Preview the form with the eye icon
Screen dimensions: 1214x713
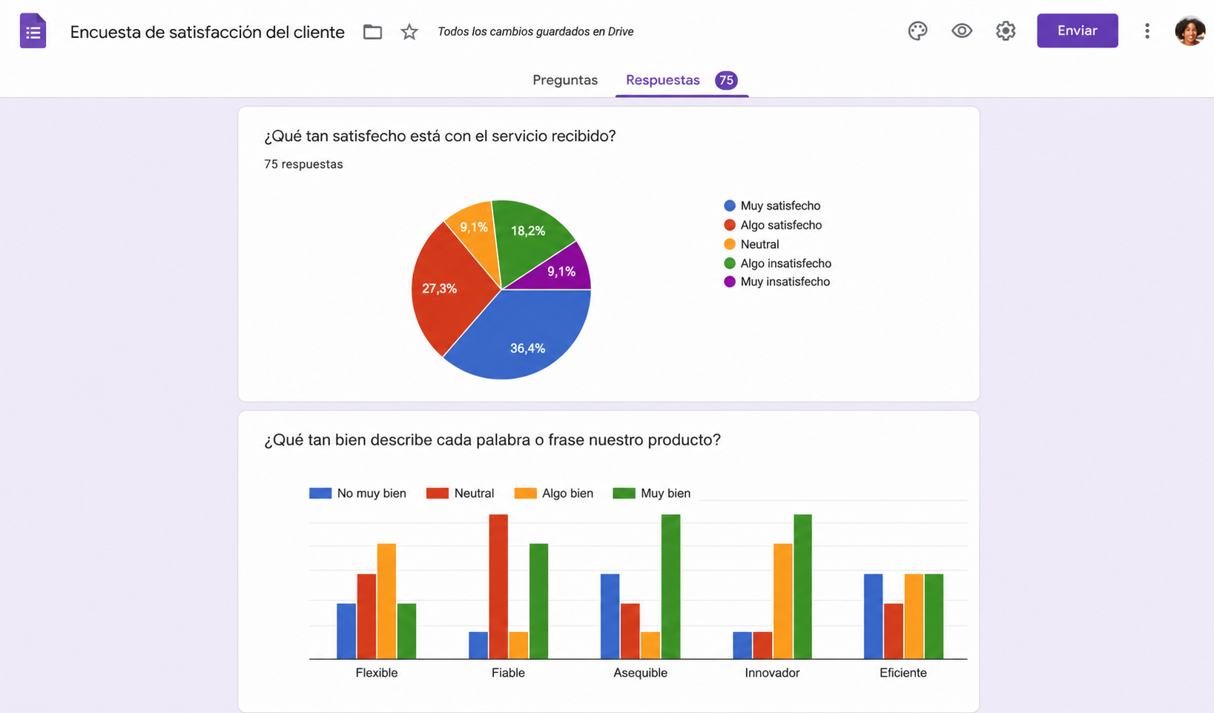(x=962, y=31)
